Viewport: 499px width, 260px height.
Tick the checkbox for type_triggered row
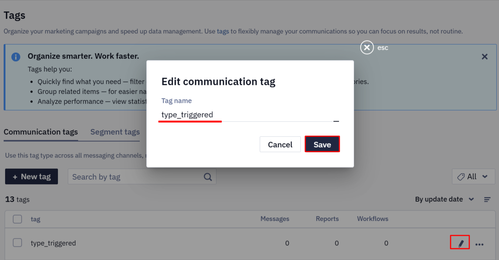click(x=17, y=242)
